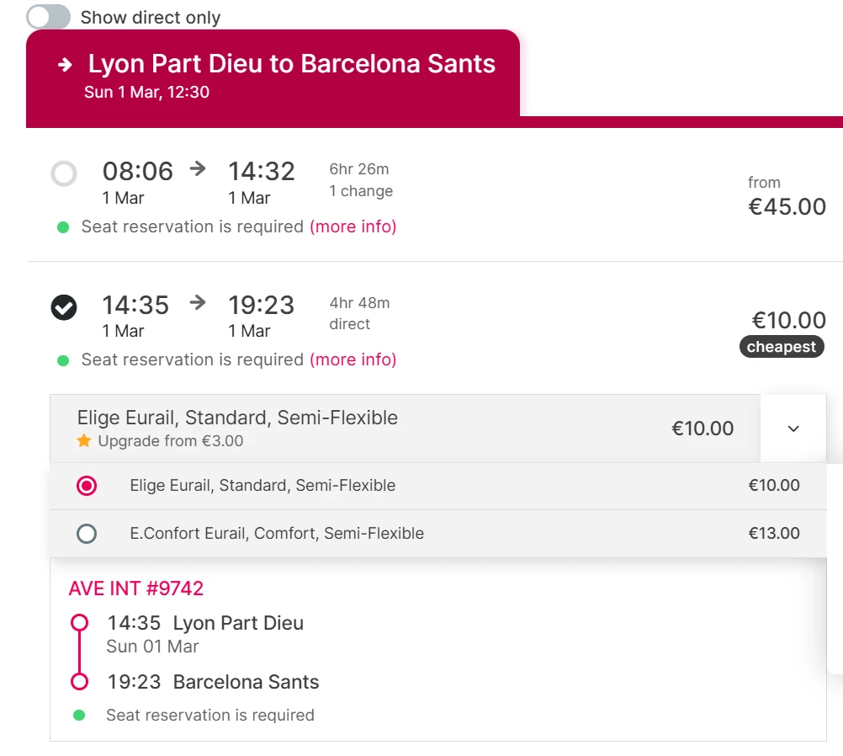
Task: Click the green dot in AVE details
Action: pos(79,716)
